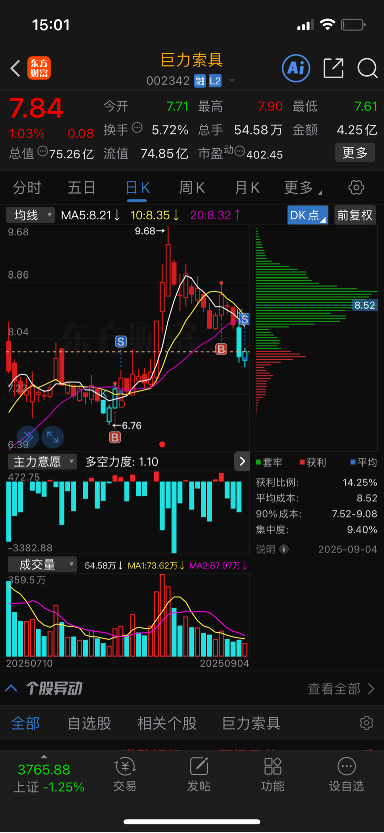Tap the 说明 info icon

click(284, 549)
